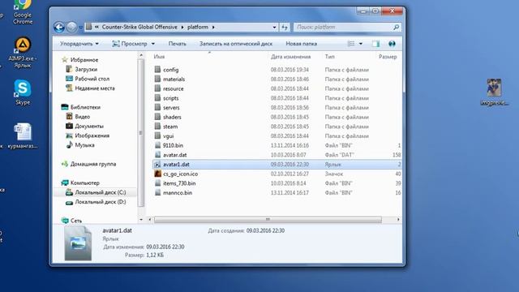Open the view options dropdown arrow
This screenshot has width=519, height=292.
[361, 44]
